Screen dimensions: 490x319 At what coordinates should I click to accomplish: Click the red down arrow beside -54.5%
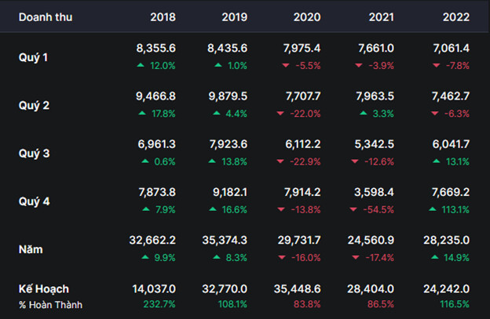(354, 211)
